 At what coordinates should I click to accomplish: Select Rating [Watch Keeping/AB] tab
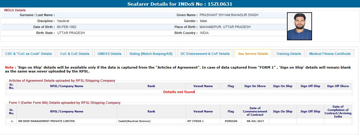151,54
